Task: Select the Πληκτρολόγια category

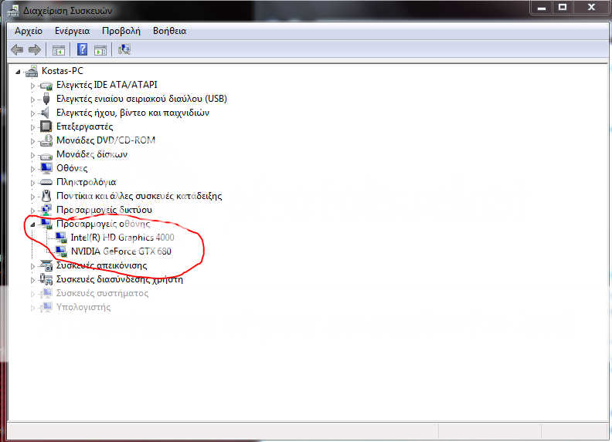Action: (x=86, y=182)
